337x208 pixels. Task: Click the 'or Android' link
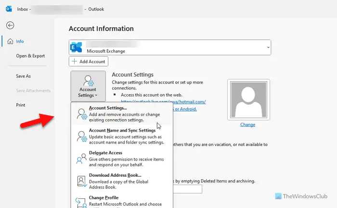click(185, 109)
